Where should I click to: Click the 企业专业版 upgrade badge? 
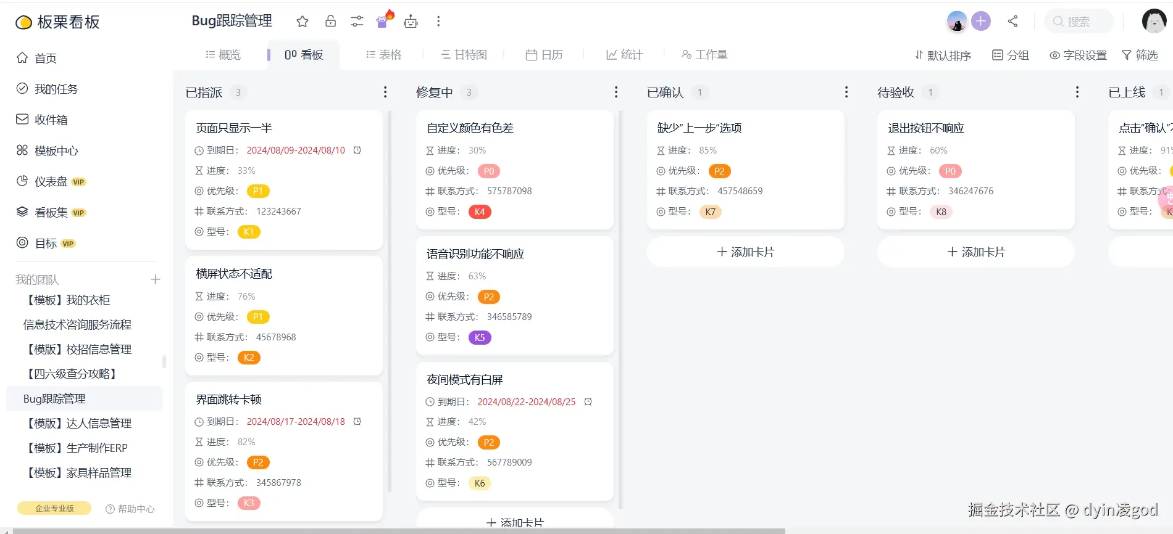pos(54,508)
